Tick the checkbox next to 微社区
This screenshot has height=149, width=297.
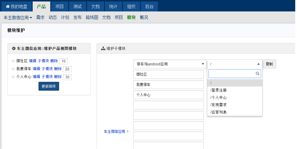(x=13, y=61)
